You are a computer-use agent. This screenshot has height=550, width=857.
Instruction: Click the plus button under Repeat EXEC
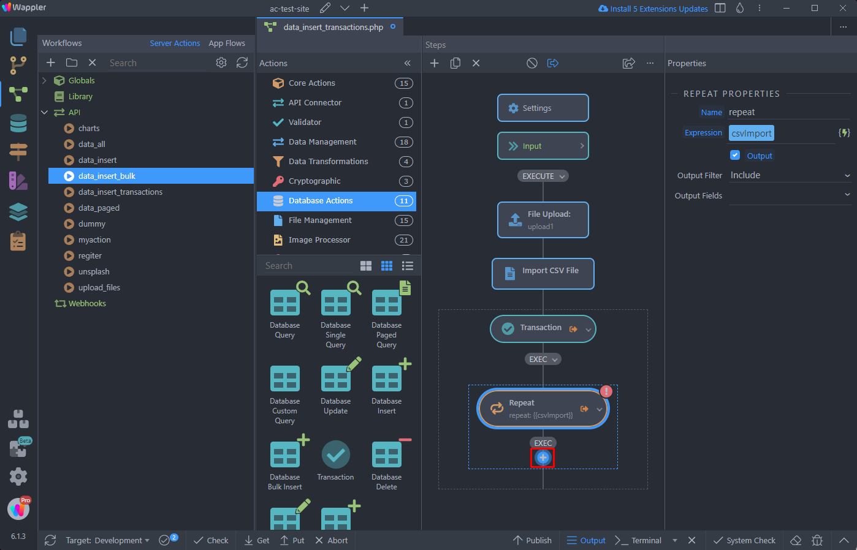point(543,458)
